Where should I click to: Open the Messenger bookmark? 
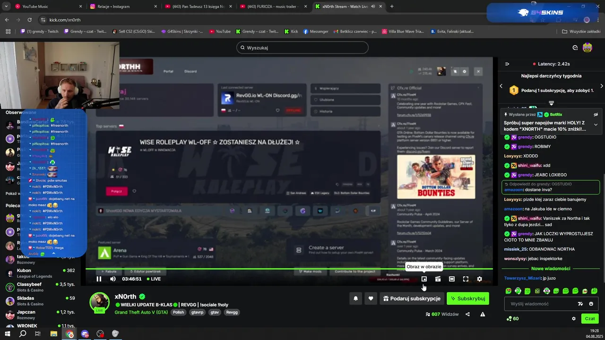[315, 32]
